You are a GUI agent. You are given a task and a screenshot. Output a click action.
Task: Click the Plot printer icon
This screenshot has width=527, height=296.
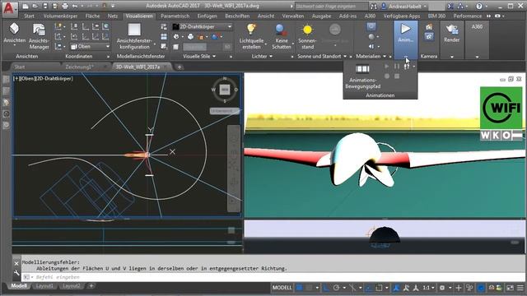point(65,6)
